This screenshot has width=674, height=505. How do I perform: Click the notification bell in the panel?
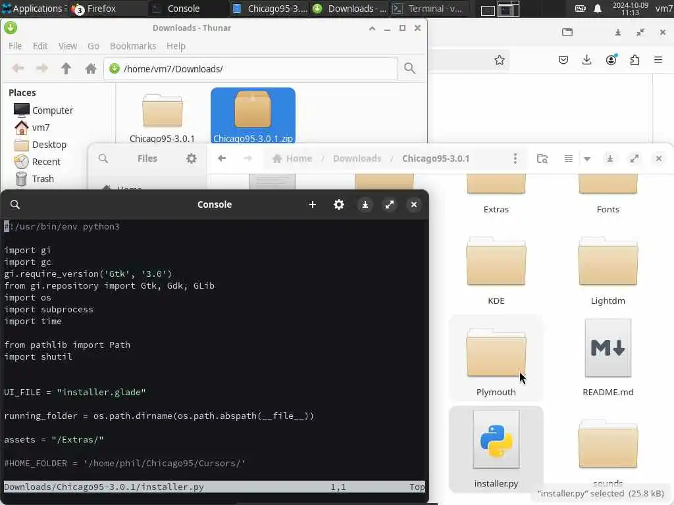[598, 9]
